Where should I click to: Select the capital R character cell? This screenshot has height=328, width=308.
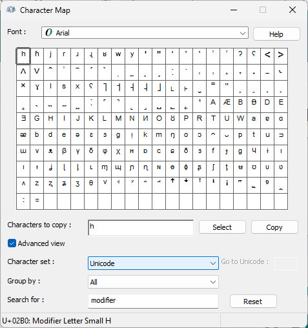click(x=200, y=121)
